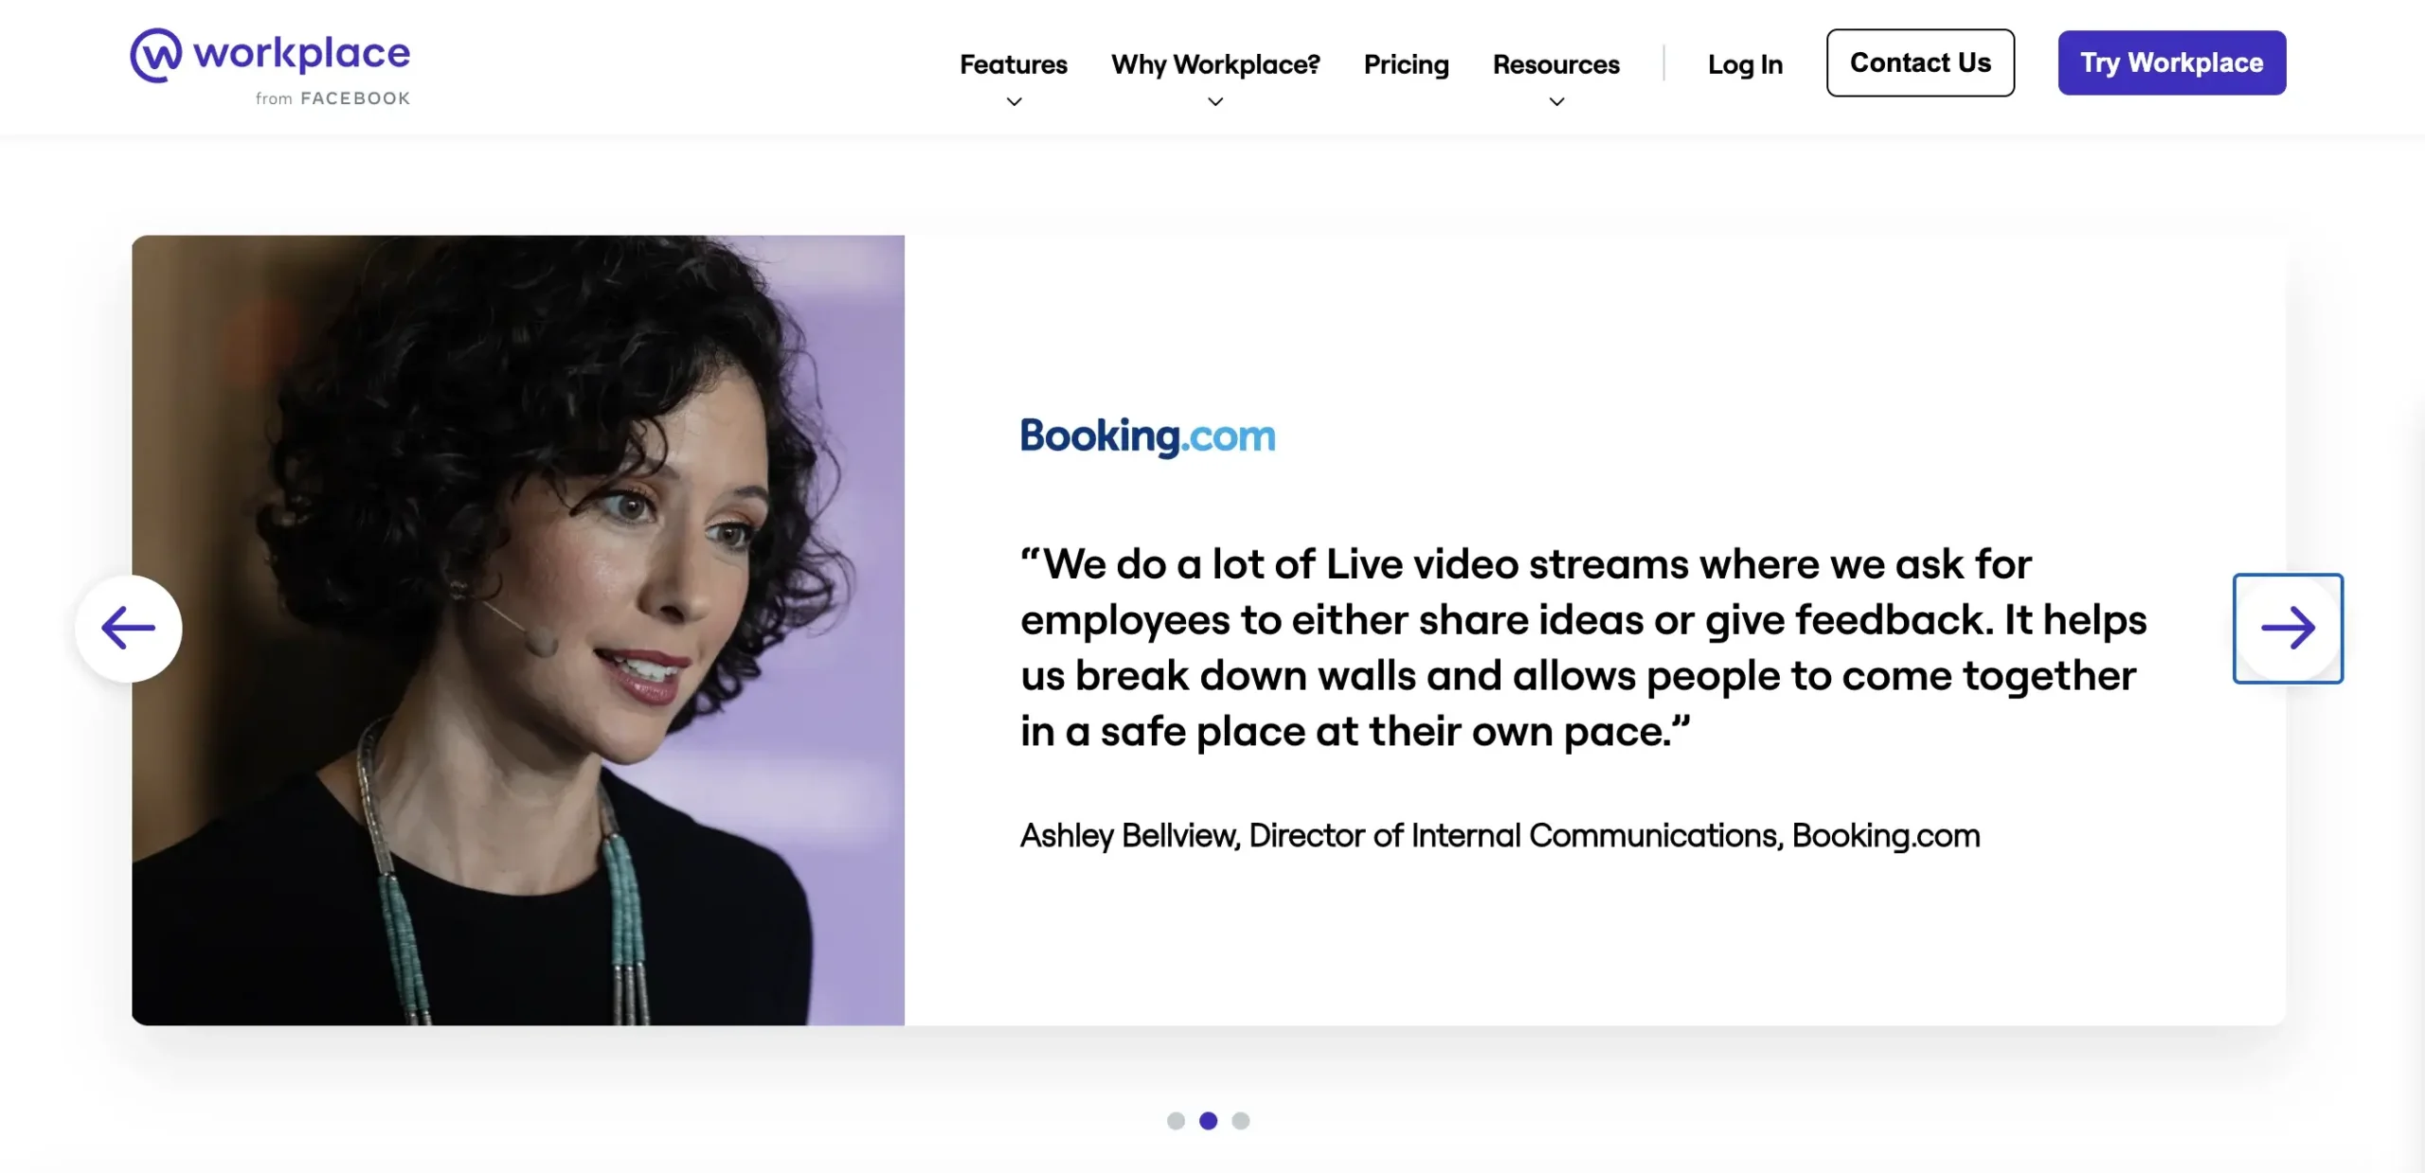Click the previous slide left arrow
This screenshot has width=2425, height=1173.
coord(129,628)
